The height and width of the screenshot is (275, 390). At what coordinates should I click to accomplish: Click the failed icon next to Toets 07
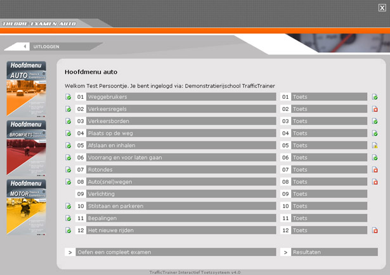pos(375,170)
